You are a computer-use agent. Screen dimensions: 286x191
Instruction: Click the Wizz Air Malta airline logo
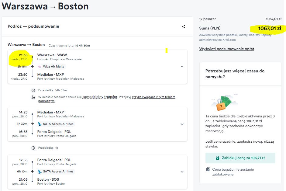[40, 67]
